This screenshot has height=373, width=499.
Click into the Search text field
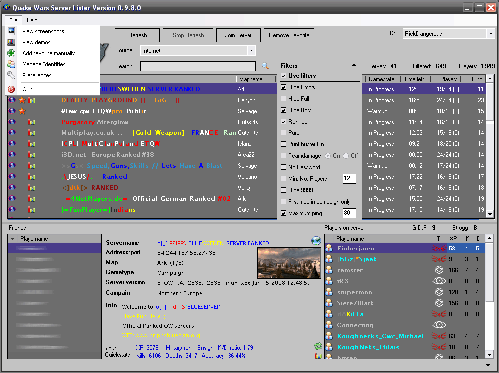(x=198, y=66)
